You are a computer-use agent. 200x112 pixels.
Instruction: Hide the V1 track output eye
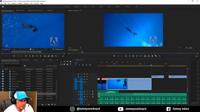click(87, 79)
